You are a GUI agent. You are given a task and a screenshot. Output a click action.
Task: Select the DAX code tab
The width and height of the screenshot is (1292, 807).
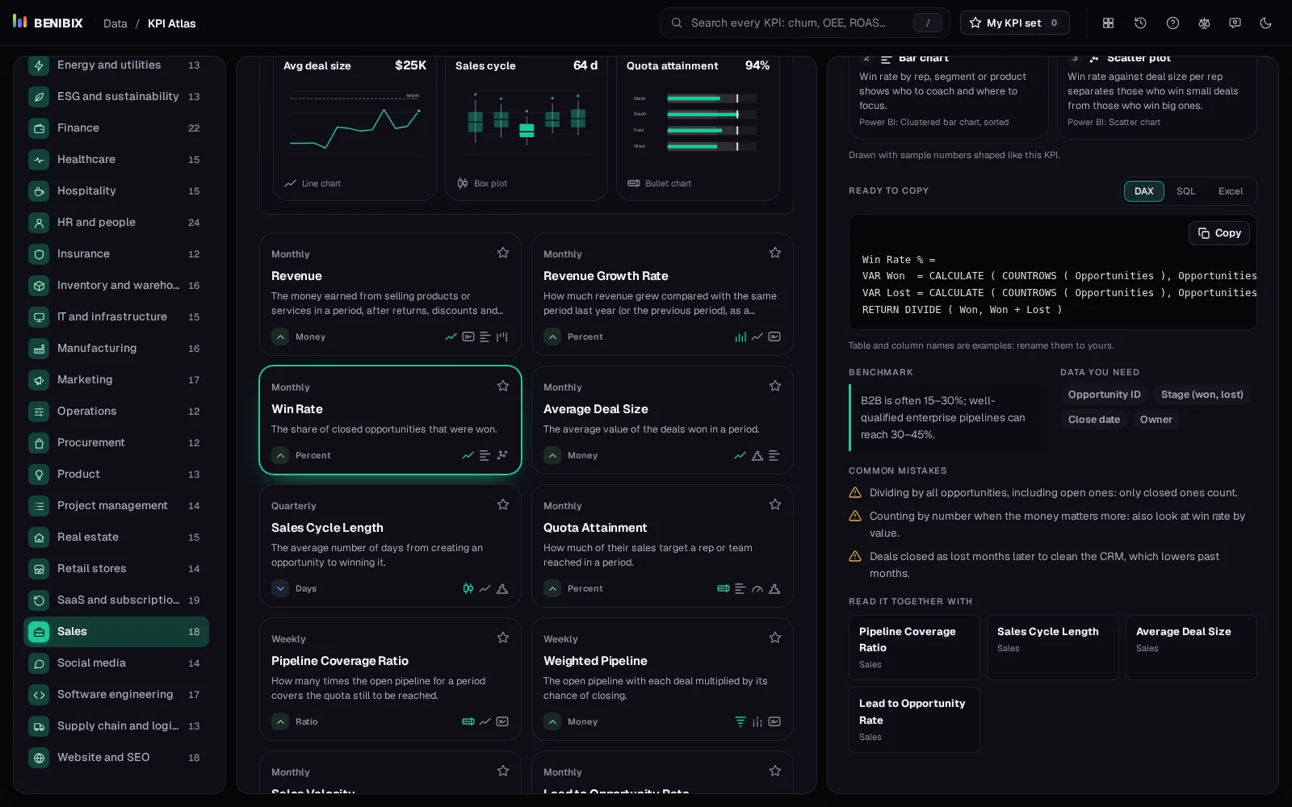(1143, 191)
